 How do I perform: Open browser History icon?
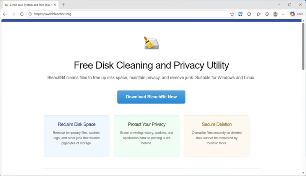[267, 14]
